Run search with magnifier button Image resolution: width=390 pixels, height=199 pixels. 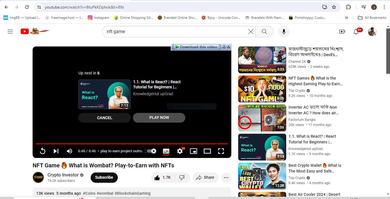264,32
